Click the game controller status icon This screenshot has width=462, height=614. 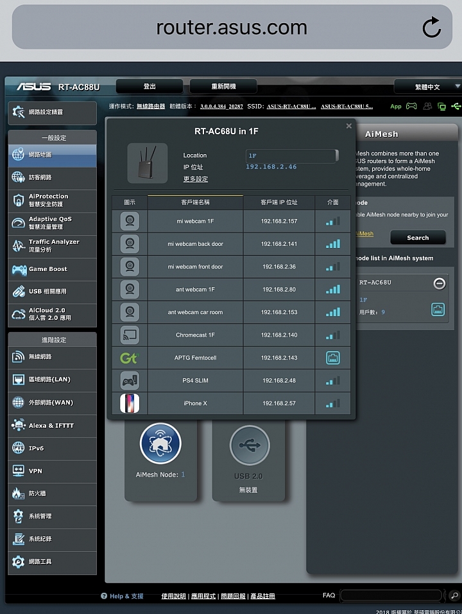pyautogui.click(x=411, y=106)
